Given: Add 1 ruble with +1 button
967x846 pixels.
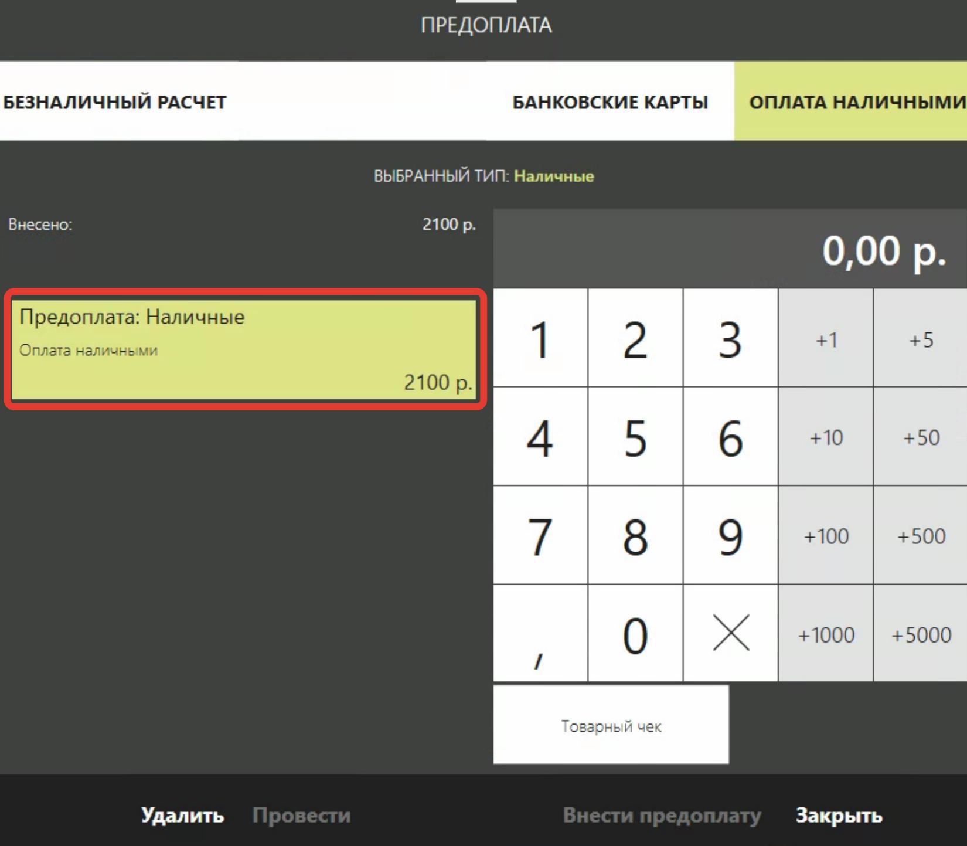Looking at the screenshot, I should 825,339.
